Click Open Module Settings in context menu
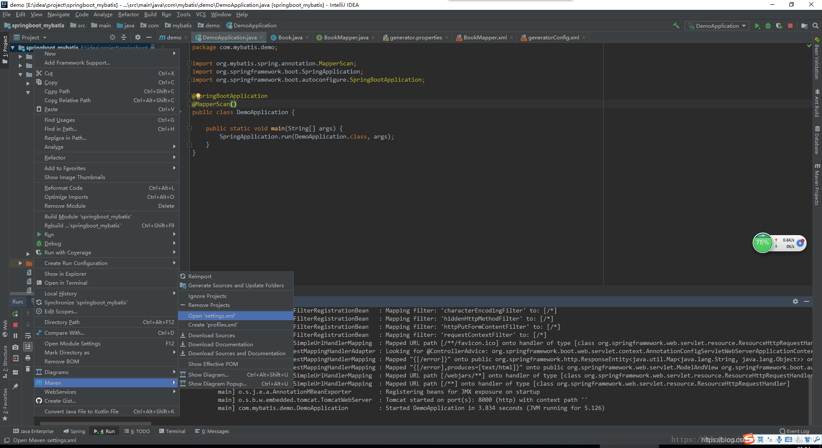 pyautogui.click(x=106, y=344)
